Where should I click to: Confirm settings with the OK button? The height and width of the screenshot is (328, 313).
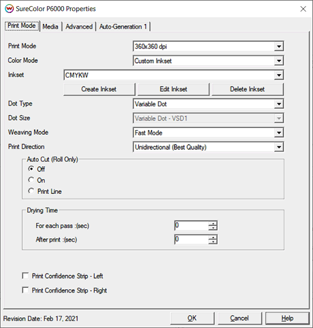tap(192, 318)
